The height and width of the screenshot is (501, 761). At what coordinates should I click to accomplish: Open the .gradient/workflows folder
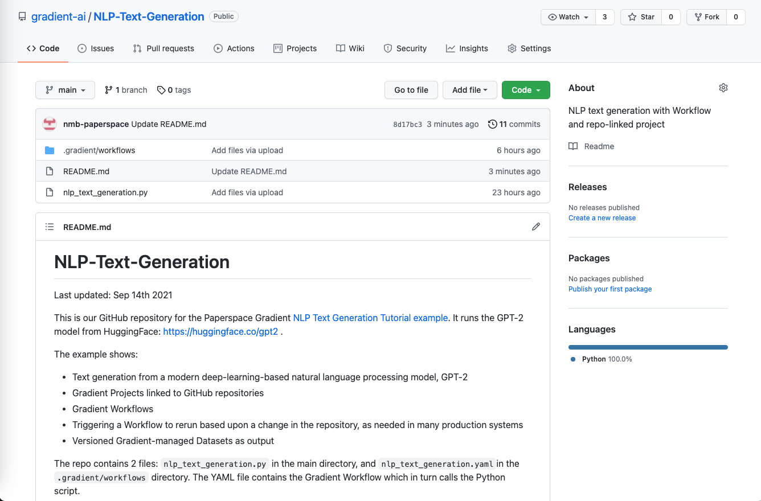pyautogui.click(x=99, y=150)
